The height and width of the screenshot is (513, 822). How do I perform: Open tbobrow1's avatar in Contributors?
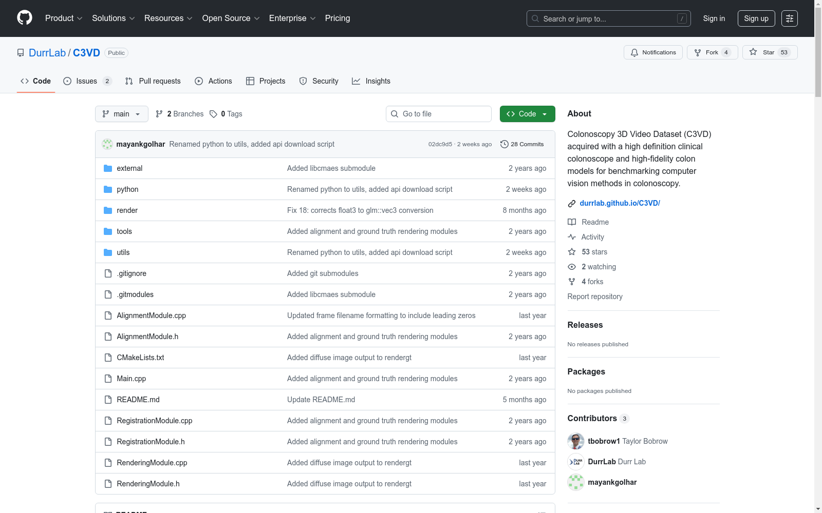coord(576,441)
